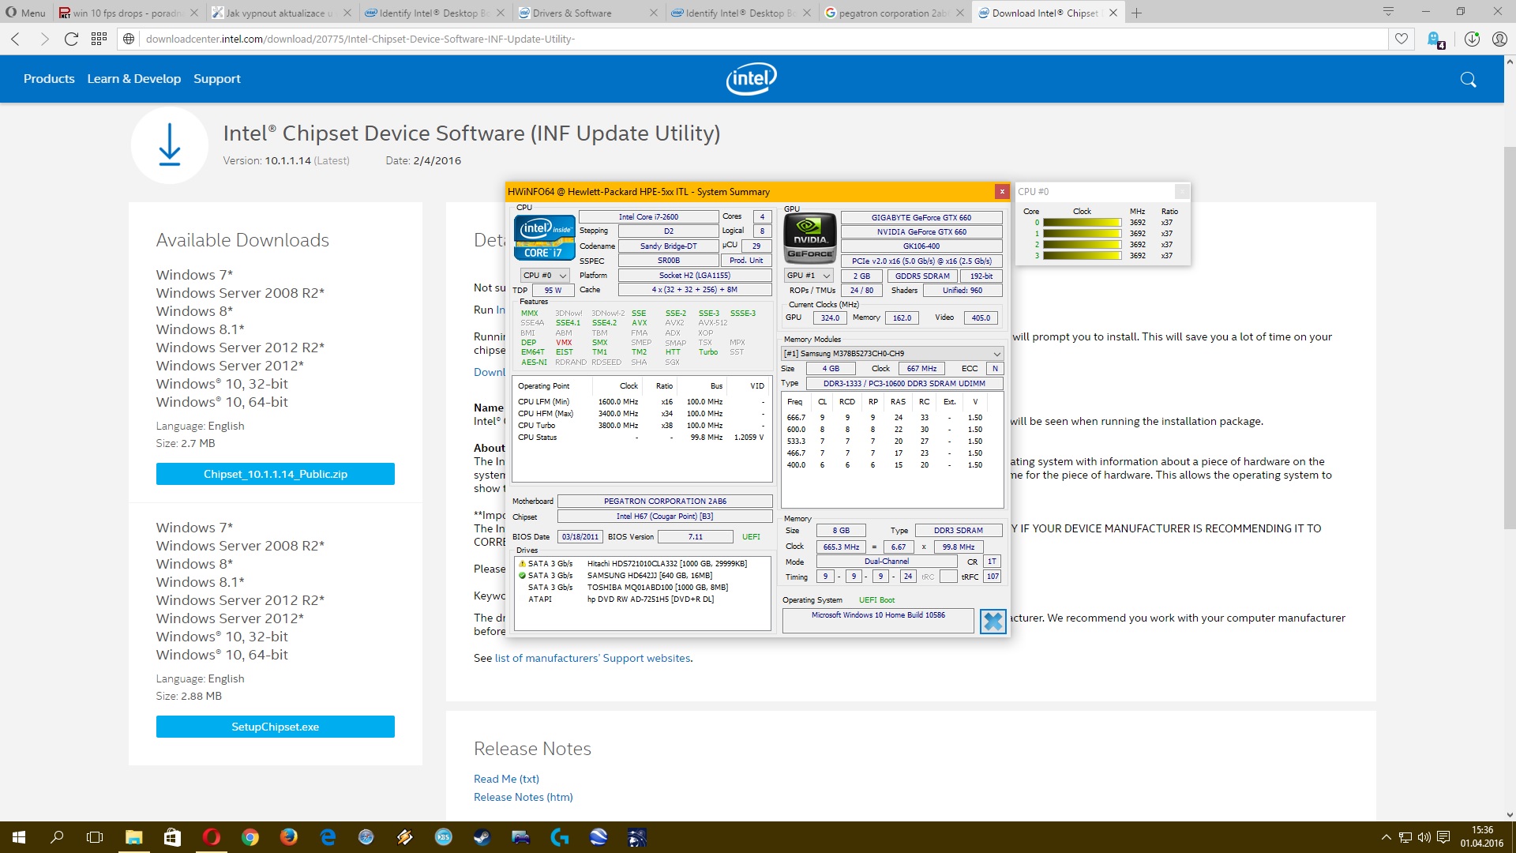This screenshot has height=853, width=1516.
Task: Expand the CPU #0 selector dropdown
Action: (545, 276)
